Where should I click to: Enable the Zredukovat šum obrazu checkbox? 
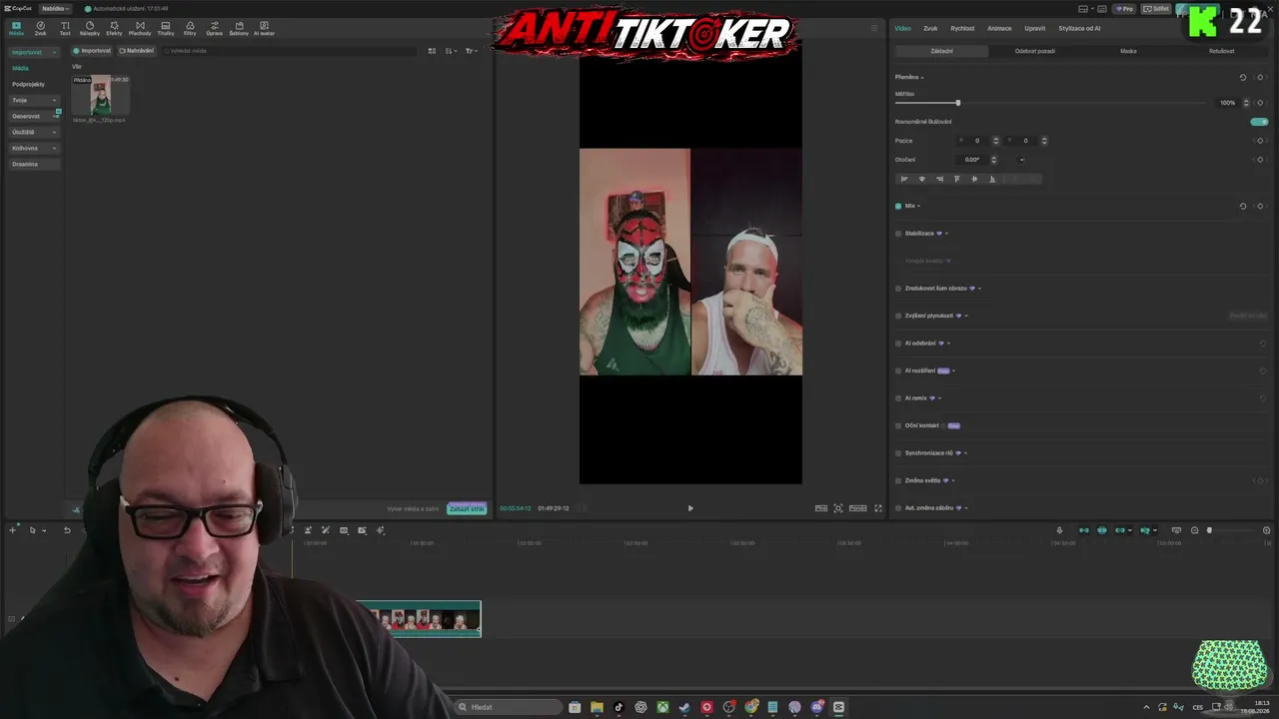[x=898, y=289]
